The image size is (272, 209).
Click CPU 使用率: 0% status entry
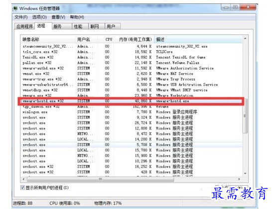coord(65,203)
